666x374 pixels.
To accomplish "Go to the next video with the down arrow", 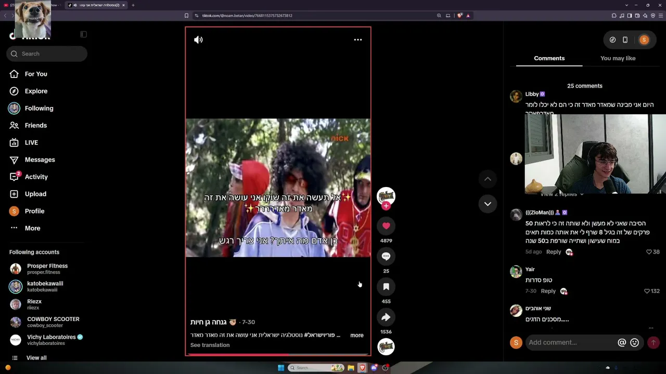I will coord(488,204).
